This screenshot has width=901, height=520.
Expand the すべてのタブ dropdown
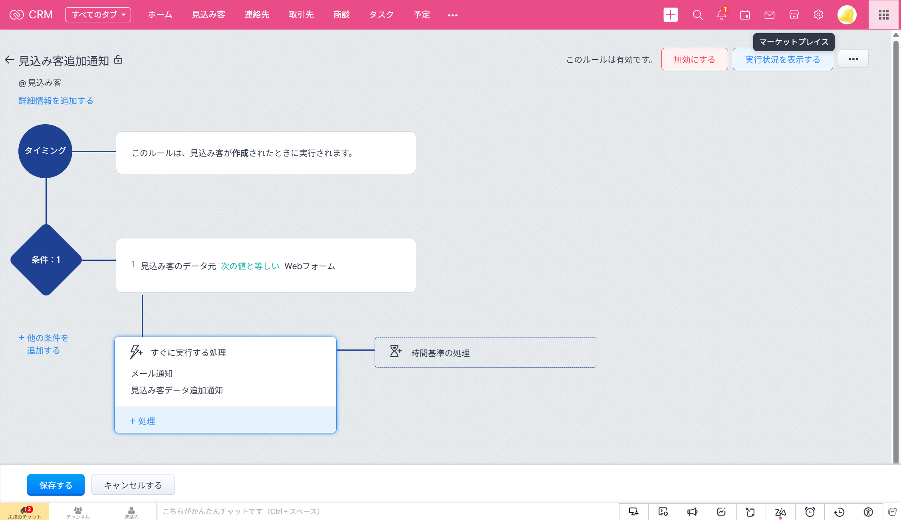click(98, 15)
